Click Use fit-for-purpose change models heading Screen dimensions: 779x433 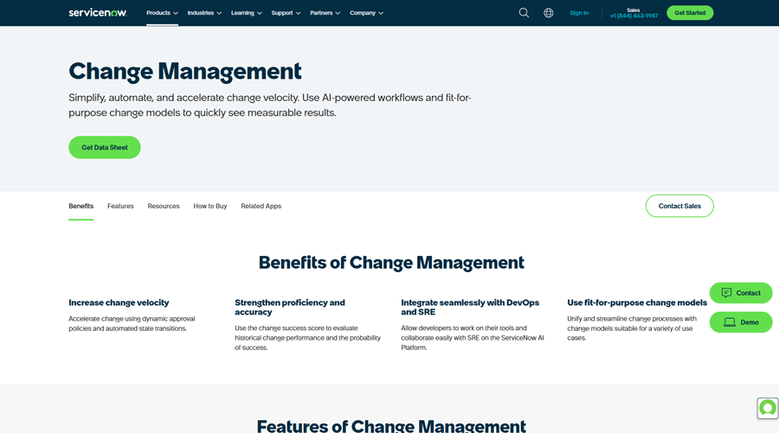pyautogui.click(x=637, y=302)
